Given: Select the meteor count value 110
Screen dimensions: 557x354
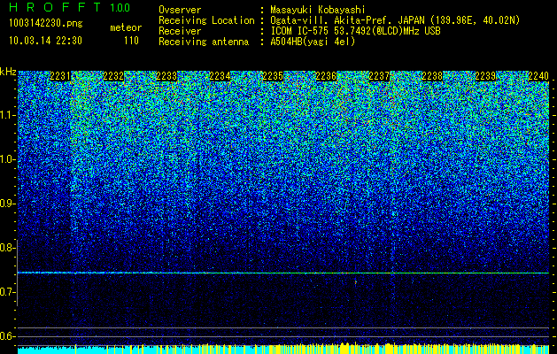Looking at the screenshot, I should [131, 41].
